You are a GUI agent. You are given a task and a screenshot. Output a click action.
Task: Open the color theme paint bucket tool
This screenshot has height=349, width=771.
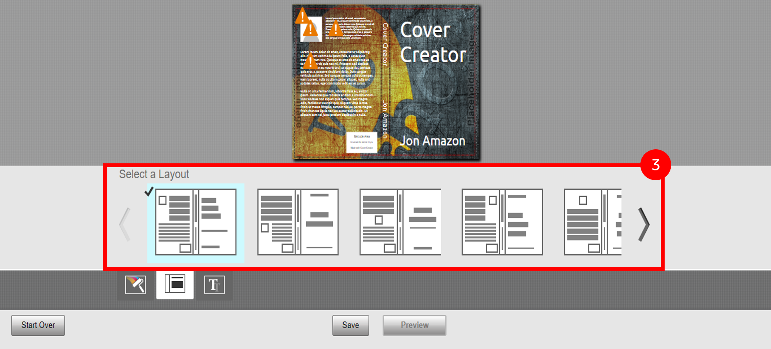(135, 285)
